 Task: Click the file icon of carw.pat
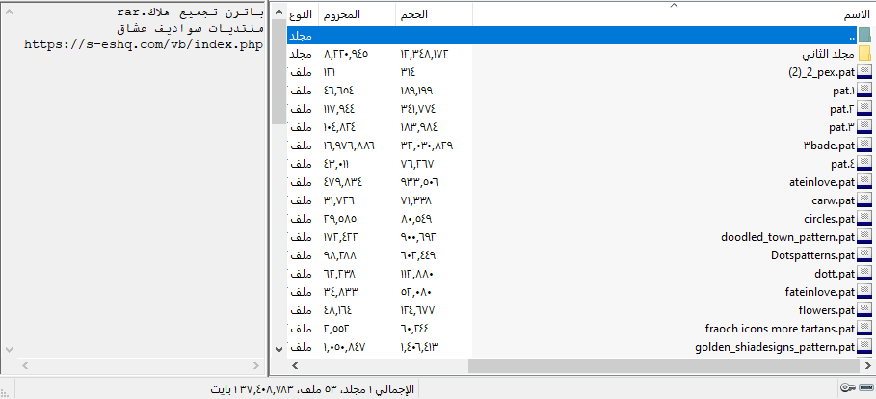tap(864, 200)
